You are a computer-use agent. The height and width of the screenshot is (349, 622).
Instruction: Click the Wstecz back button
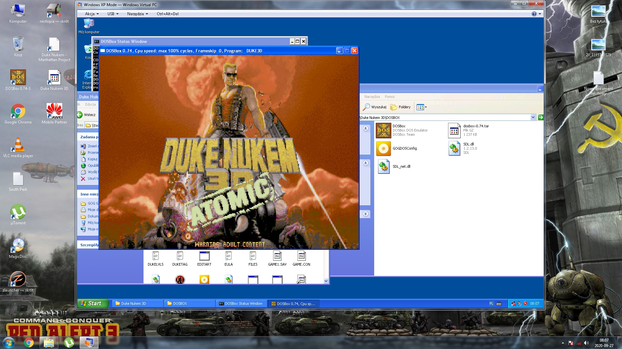(x=86, y=115)
